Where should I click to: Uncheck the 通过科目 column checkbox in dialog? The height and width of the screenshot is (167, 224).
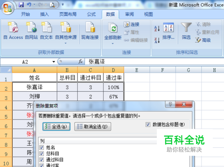point(42,160)
